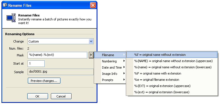Click the Rename Files title bar icon

coord(5,5)
